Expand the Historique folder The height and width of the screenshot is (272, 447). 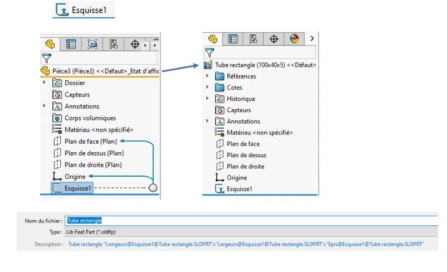point(207,99)
